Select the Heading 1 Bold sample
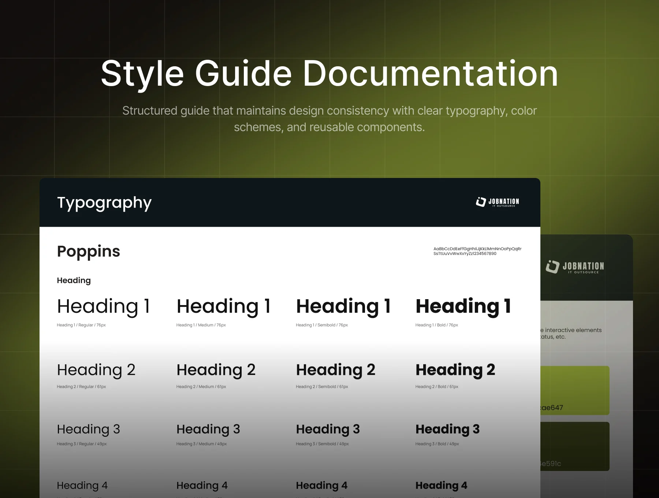Image resolution: width=659 pixels, height=498 pixels. pyautogui.click(x=463, y=306)
